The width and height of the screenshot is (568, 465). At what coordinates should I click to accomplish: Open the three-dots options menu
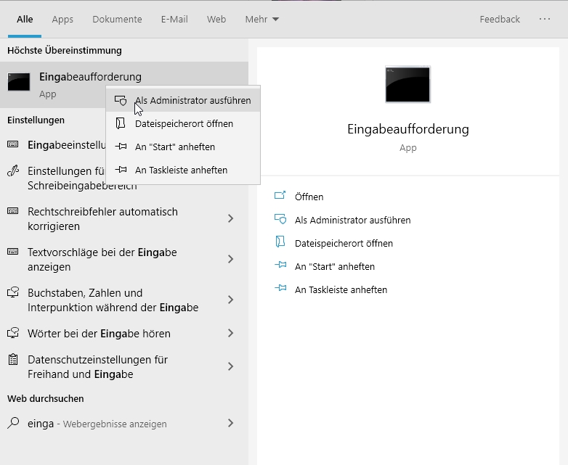tap(545, 19)
